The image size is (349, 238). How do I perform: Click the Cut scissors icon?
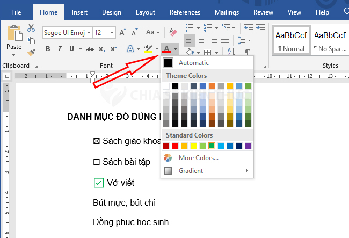pyautogui.click(x=31, y=28)
